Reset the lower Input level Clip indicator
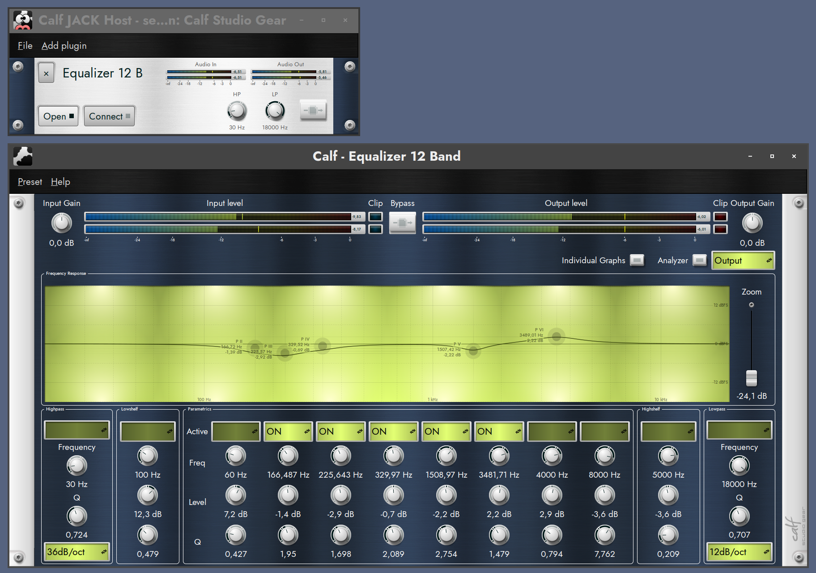 pyautogui.click(x=375, y=229)
